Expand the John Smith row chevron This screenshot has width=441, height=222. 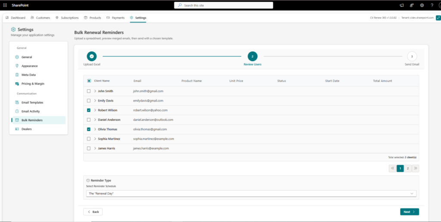point(95,91)
